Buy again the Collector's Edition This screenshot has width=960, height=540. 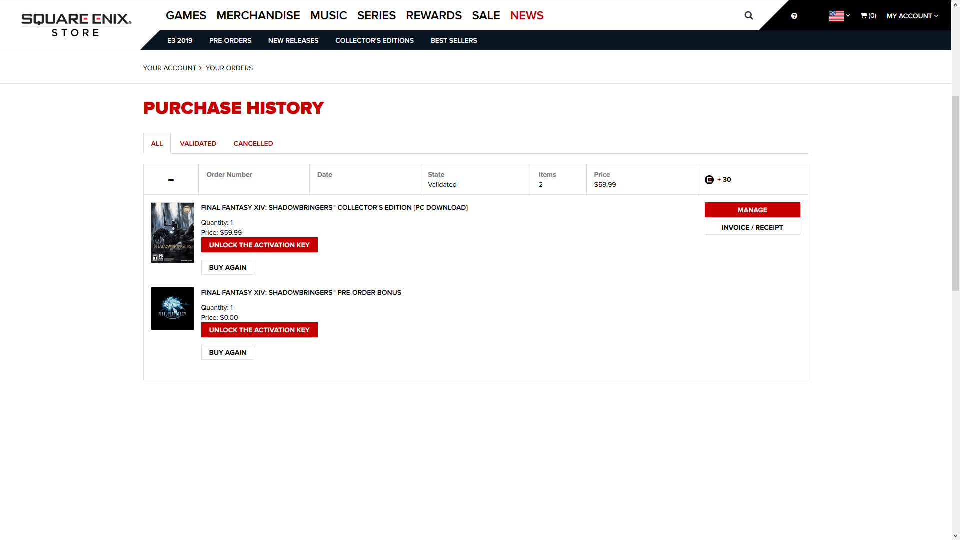coord(228,267)
